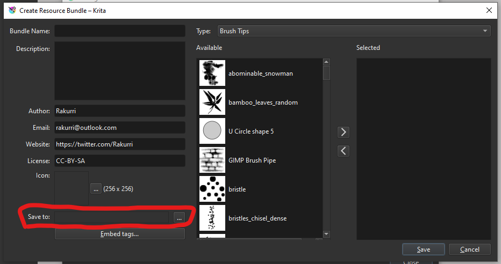Click the Author field containing Rakurri
501x264 pixels.
tap(119, 111)
